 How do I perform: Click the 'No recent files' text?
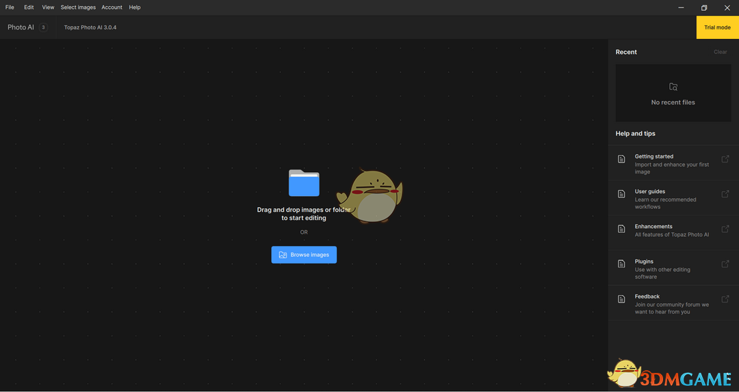coord(673,102)
